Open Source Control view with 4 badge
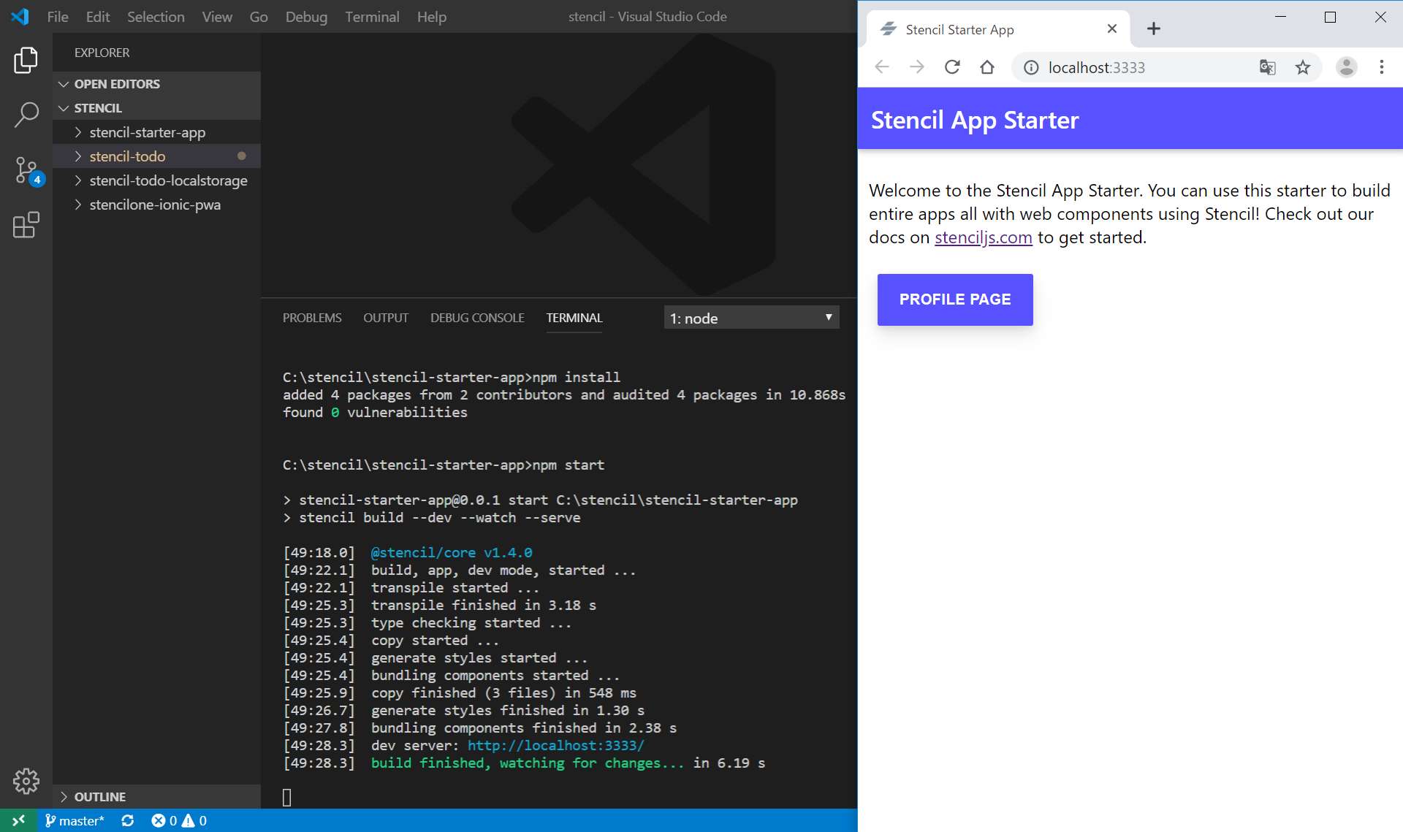 [27, 170]
